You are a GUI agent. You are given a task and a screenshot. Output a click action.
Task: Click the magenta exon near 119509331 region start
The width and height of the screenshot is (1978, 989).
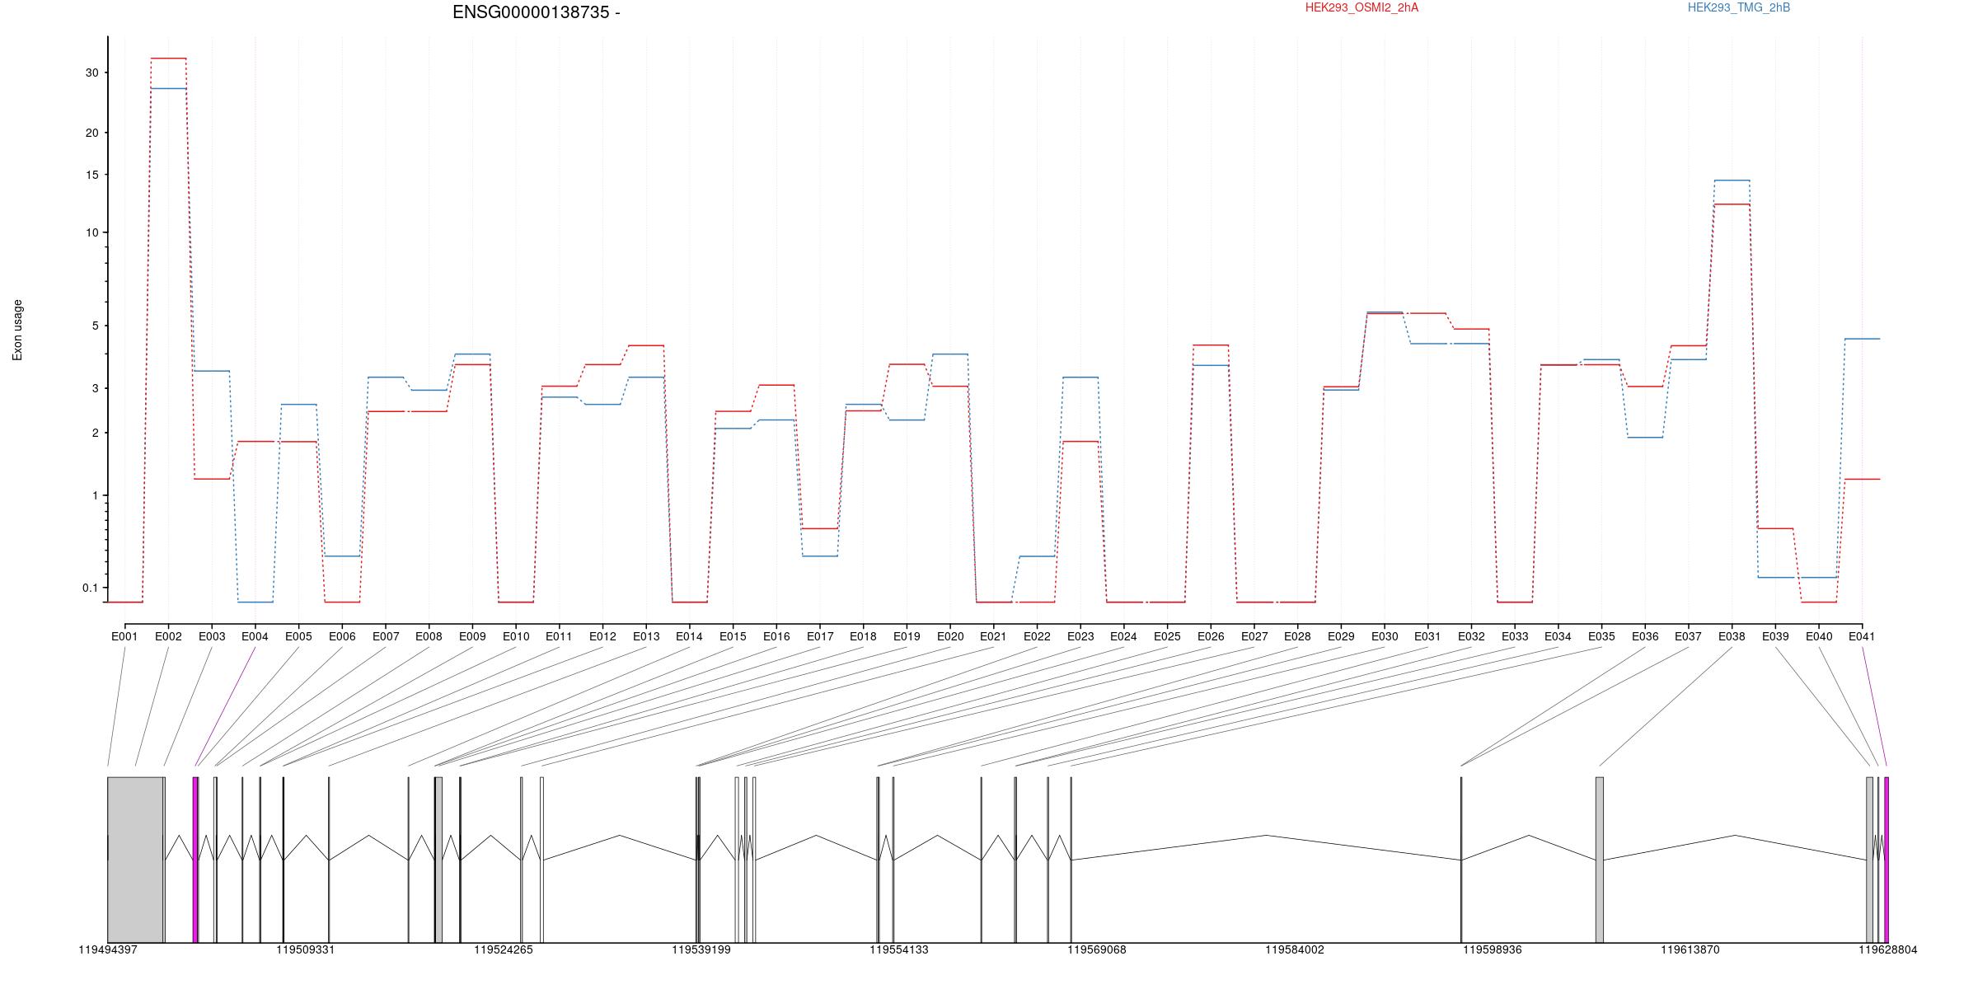pos(195,860)
